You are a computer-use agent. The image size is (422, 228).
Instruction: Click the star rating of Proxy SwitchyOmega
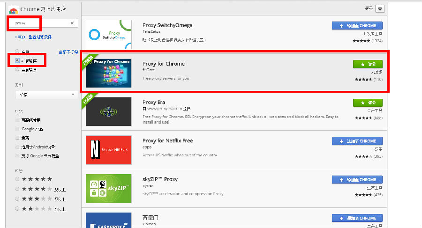point(361,41)
